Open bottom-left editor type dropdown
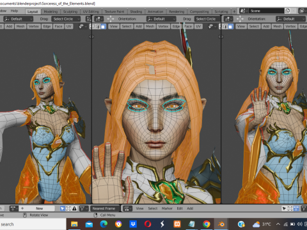Image resolution: width=307 pixels, height=230 pixels. pyautogui.click(x=14, y=208)
